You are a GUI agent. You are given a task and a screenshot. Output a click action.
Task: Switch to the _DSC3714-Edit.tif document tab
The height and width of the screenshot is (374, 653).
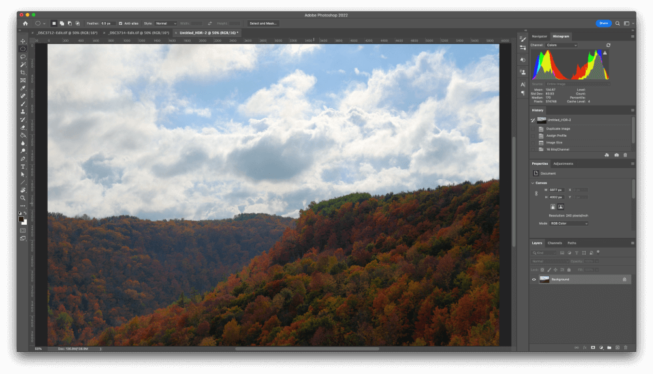pyautogui.click(x=138, y=33)
